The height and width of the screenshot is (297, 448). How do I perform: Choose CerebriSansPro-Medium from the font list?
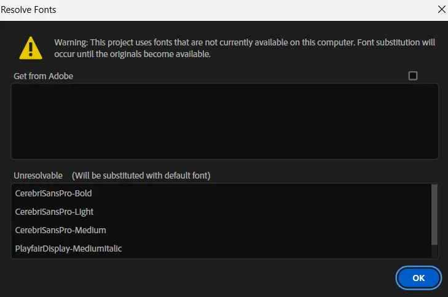click(x=60, y=230)
